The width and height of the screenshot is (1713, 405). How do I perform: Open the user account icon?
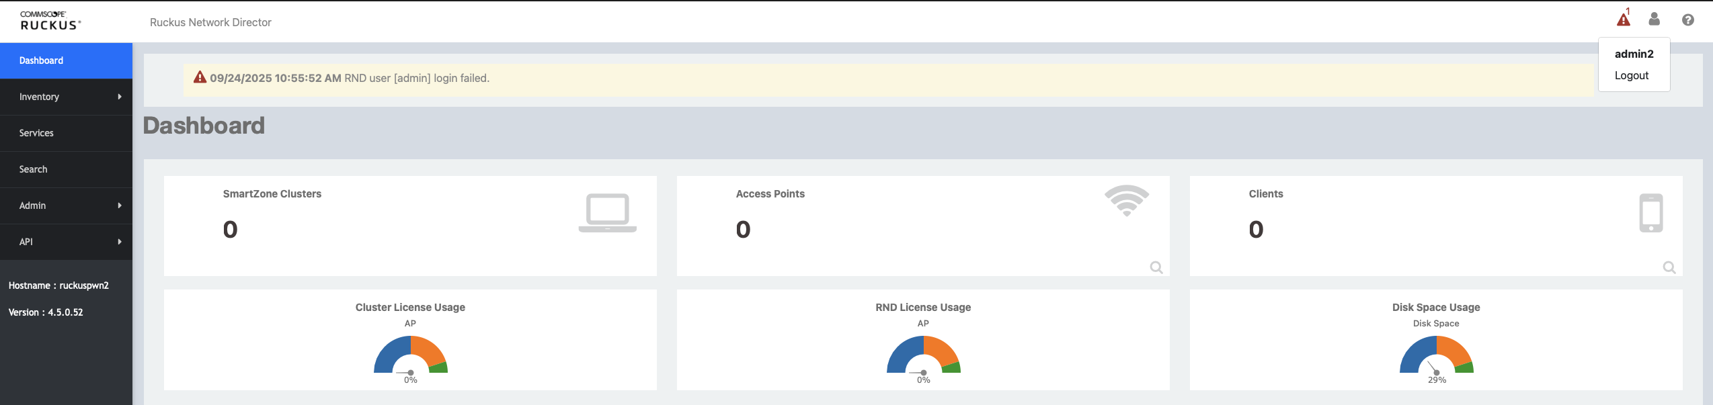(x=1654, y=19)
